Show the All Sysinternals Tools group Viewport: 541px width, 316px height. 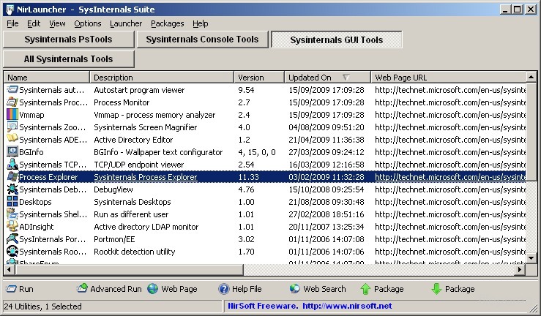[x=68, y=59]
